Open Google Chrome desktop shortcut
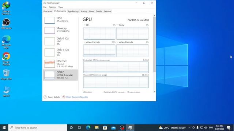The width and height of the screenshot is (234, 131). [x=6, y=59]
